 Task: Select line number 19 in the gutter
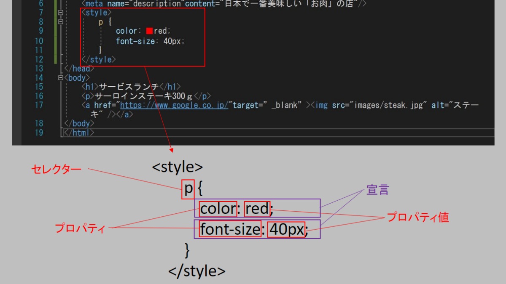[38, 133]
